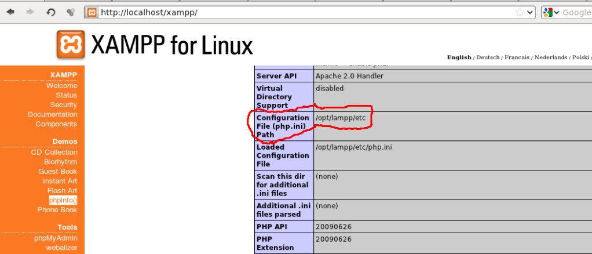Click 'Scan this dir for additional .ini files'
592x254 pixels.
(283, 185)
